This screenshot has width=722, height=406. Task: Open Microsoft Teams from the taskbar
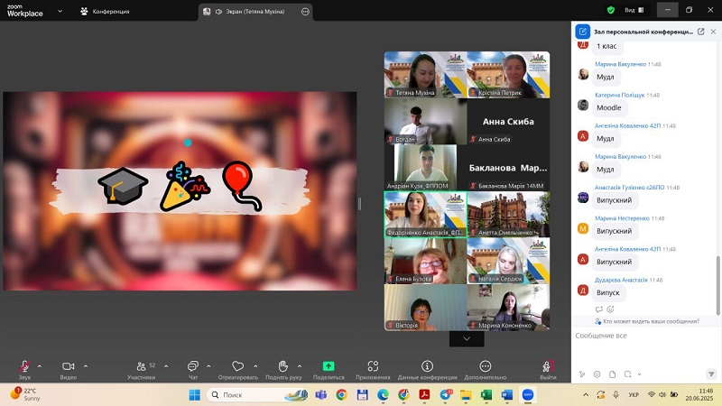[x=321, y=395]
